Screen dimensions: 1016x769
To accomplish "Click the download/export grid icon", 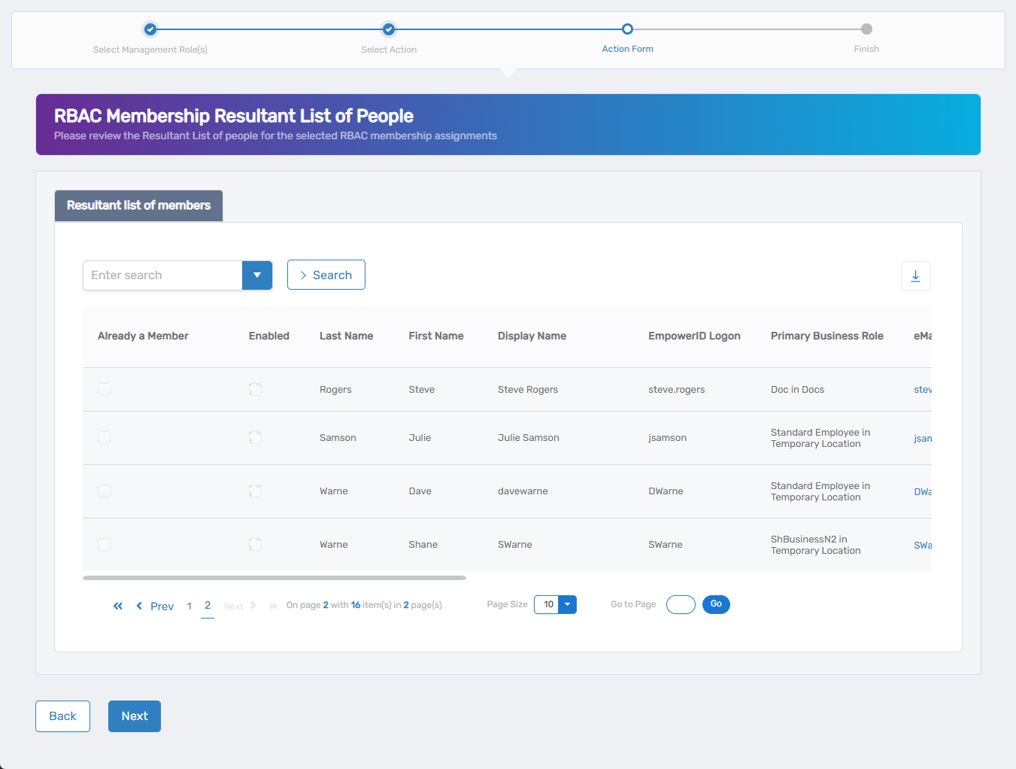I will click(x=916, y=276).
